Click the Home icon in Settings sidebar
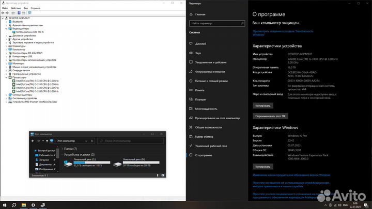Image resolution: width=372 pixels, height=209 pixels. click(x=191, y=14)
